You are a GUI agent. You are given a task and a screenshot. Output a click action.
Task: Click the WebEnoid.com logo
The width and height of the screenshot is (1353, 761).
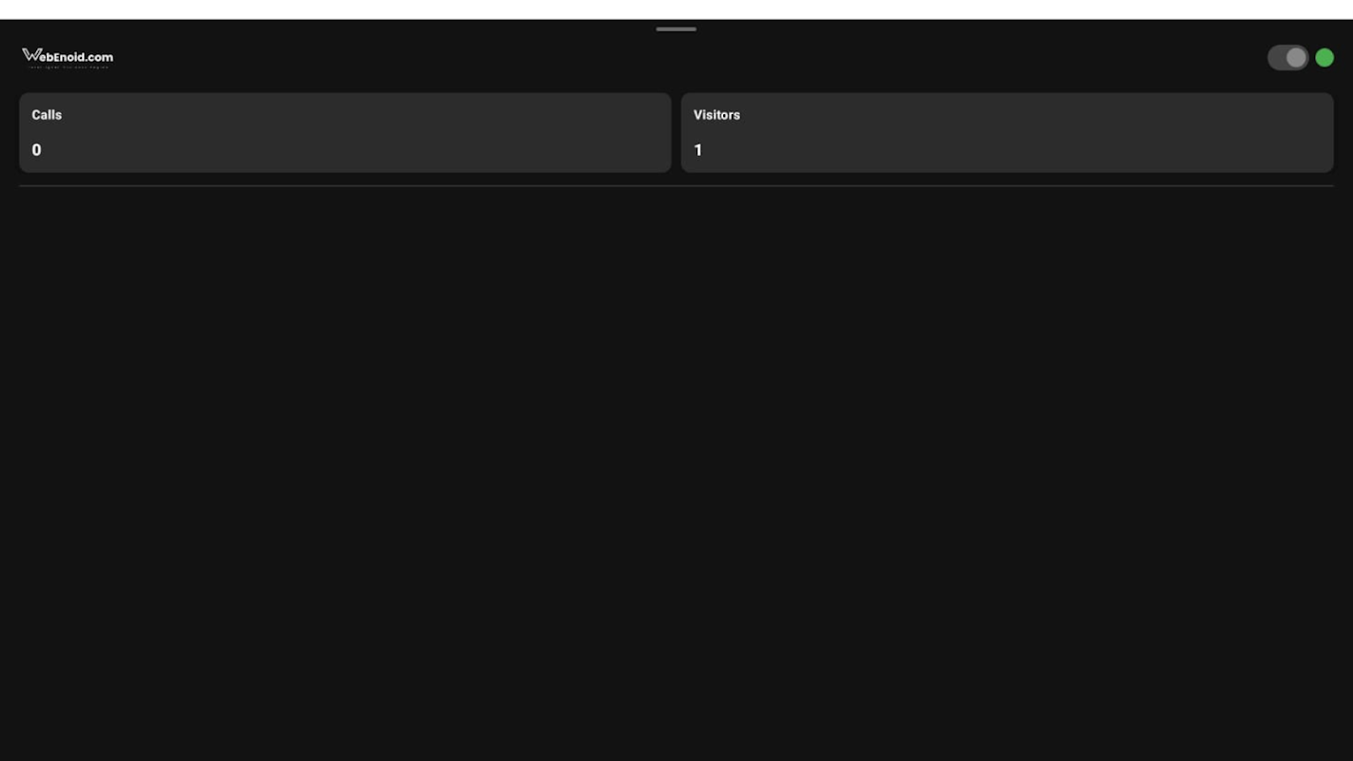tap(68, 58)
